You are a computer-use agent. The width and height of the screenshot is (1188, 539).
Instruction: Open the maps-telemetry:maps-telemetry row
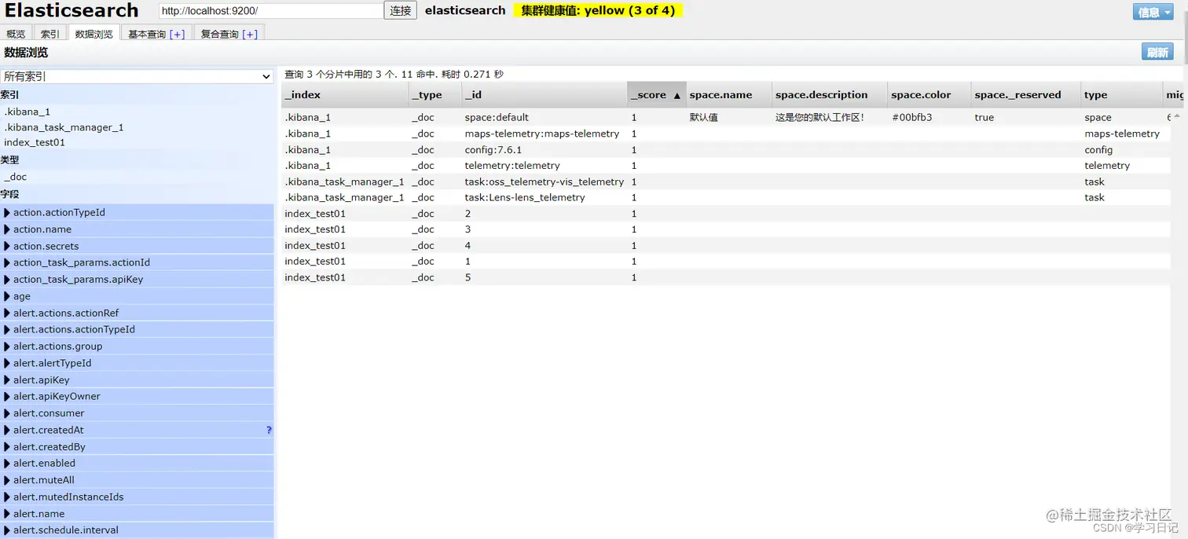(726, 134)
